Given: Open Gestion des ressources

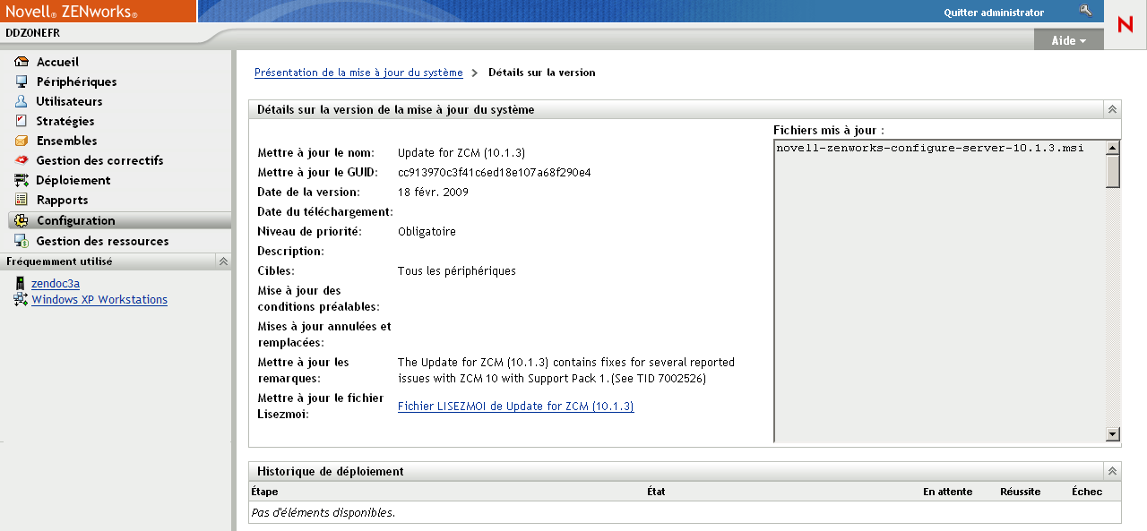Looking at the screenshot, I should click(x=102, y=241).
